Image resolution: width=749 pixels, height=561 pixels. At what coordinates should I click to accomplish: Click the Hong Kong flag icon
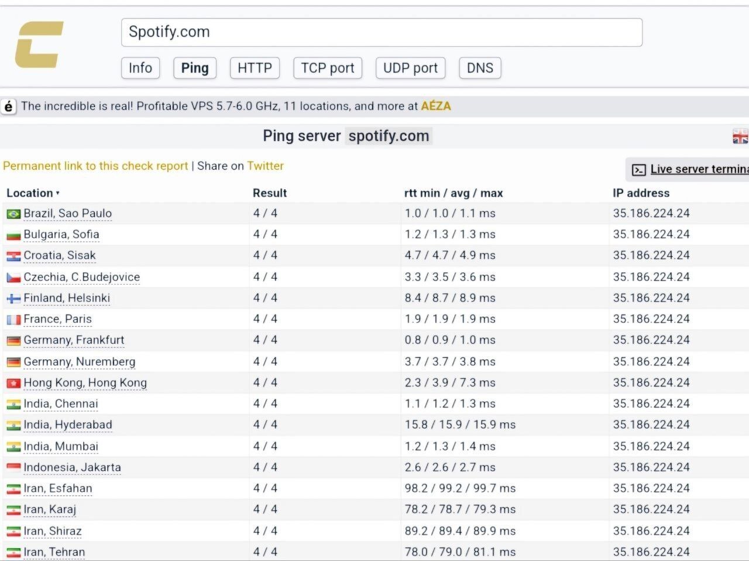pyautogui.click(x=13, y=384)
